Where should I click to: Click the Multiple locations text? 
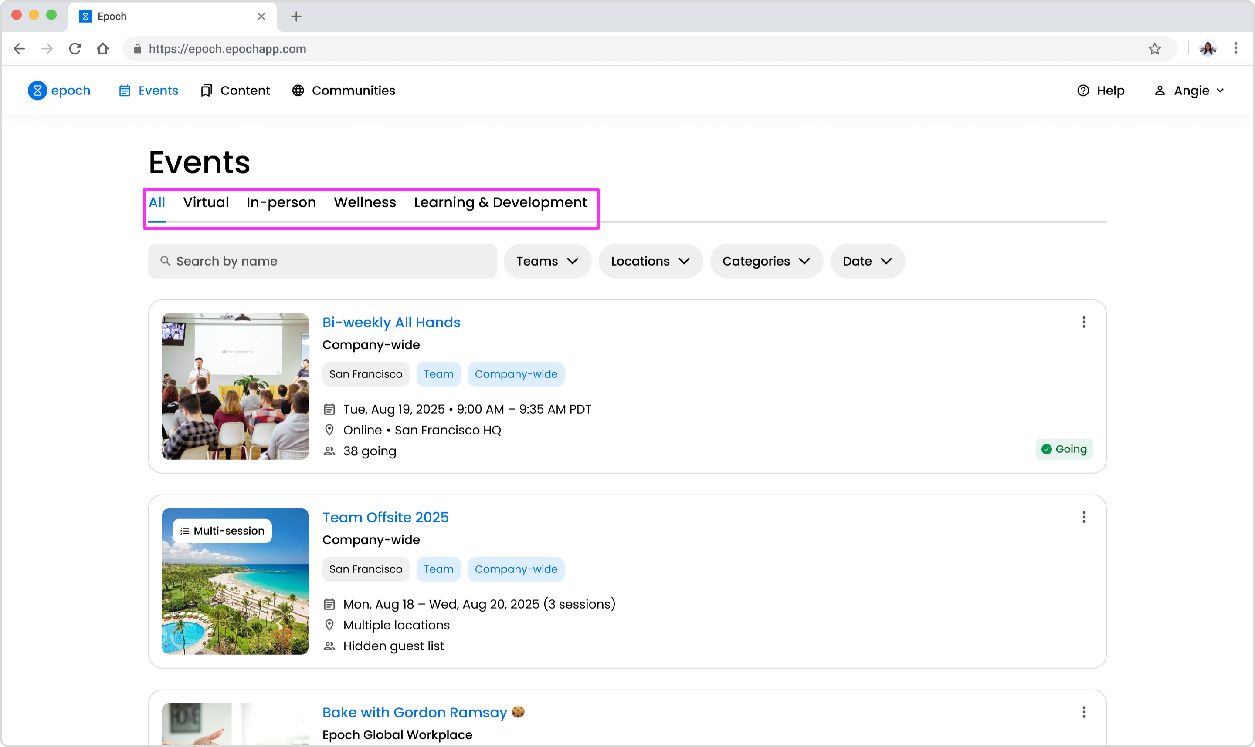397,625
